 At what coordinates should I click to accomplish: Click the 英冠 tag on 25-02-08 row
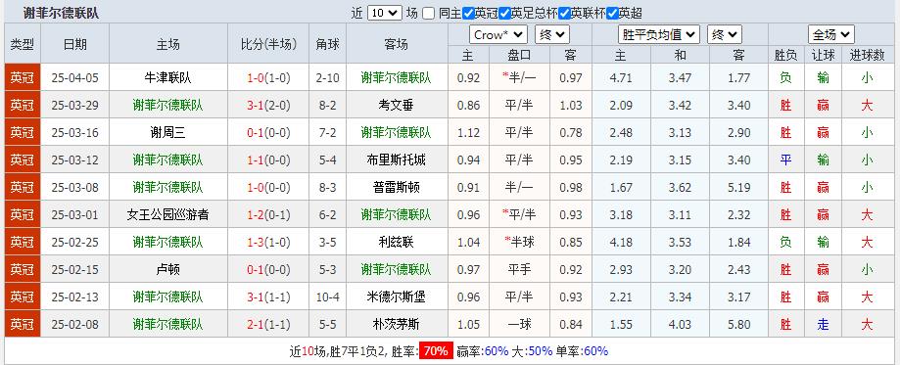[23, 325]
